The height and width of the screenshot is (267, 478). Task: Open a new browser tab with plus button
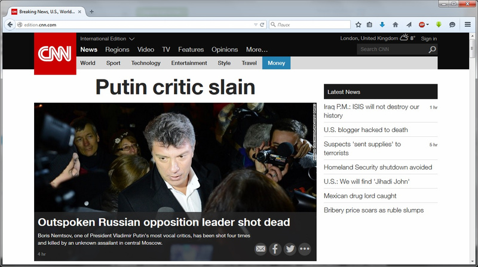point(91,11)
